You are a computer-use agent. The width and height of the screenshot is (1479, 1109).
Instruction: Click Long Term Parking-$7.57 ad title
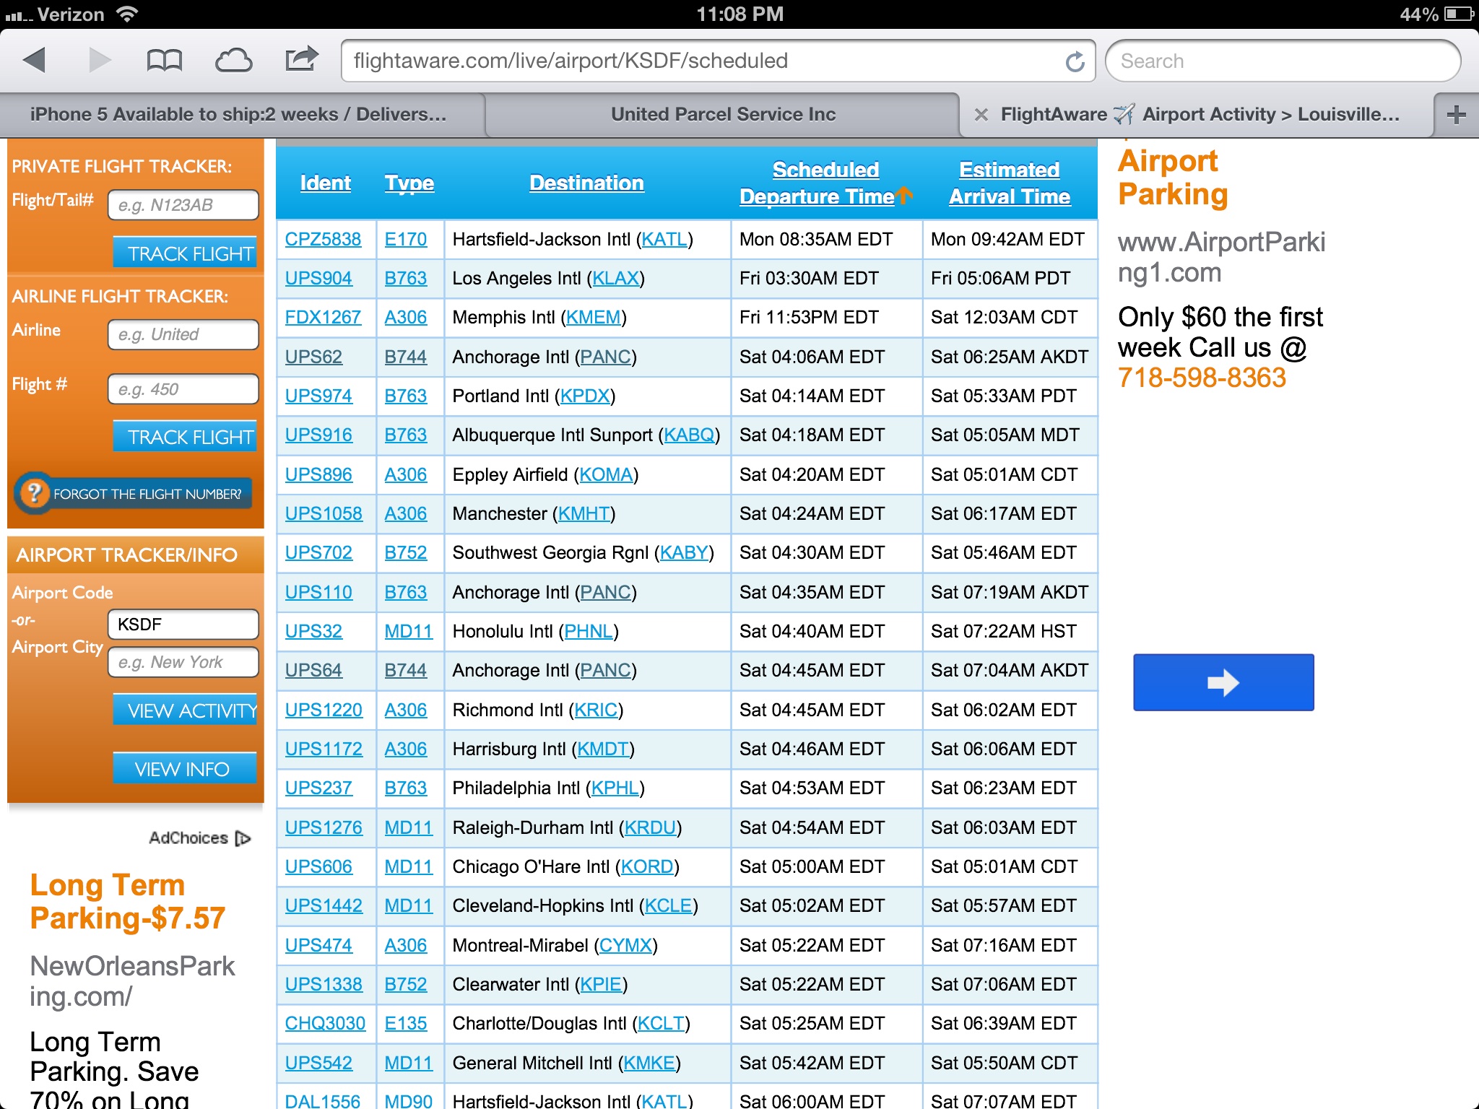click(128, 902)
